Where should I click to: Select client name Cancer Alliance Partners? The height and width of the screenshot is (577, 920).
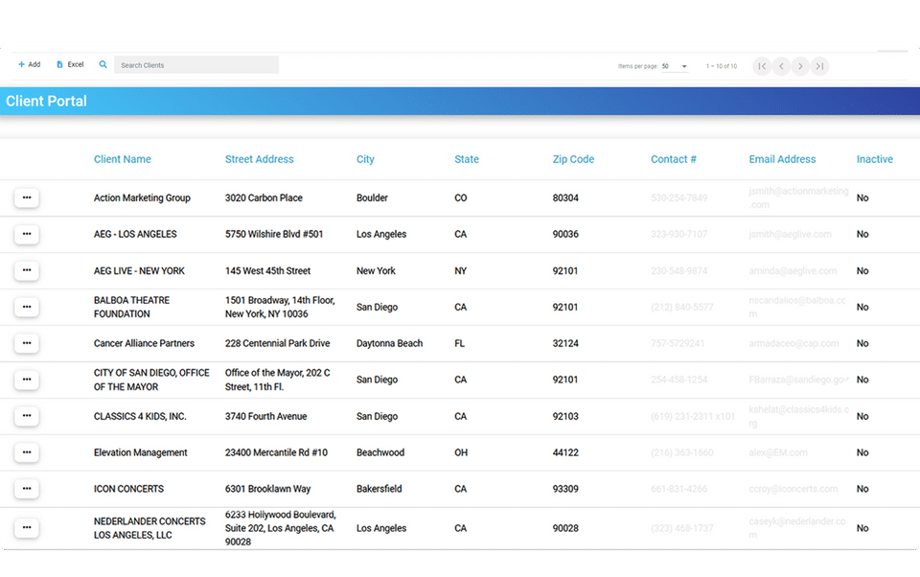tap(144, 343)
